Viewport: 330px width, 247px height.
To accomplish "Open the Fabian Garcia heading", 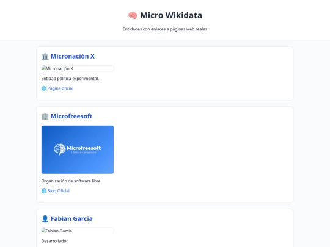I will click(71, 219).
